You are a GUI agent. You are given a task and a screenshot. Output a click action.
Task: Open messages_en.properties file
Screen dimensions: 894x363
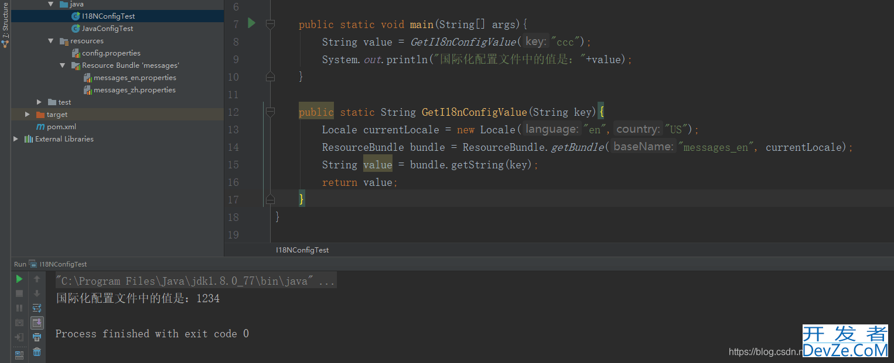click(135, 78)
